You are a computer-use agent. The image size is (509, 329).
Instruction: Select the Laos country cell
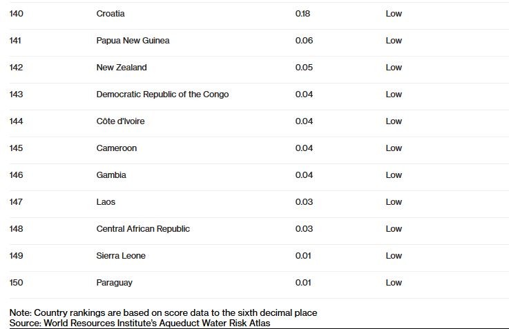point(106,202)
